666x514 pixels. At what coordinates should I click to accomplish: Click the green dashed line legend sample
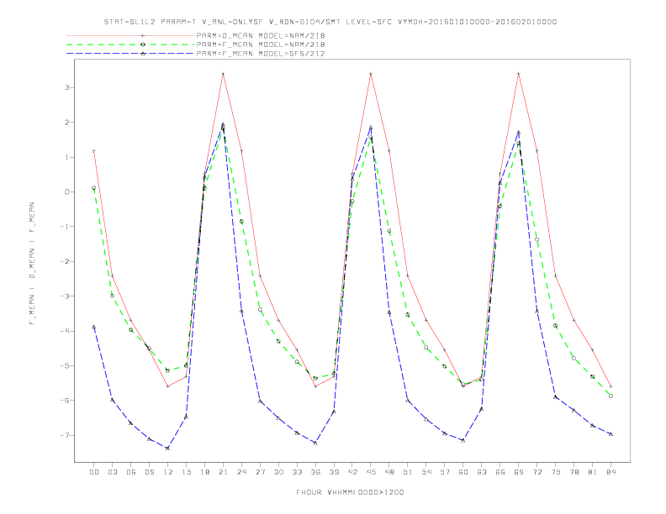130,45
